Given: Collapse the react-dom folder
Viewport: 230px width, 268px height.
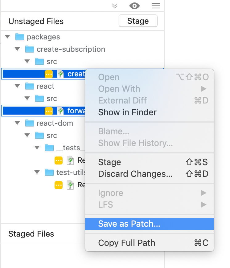Looking at the screenshot, I should pyautogui.click(x=17, y=123).
